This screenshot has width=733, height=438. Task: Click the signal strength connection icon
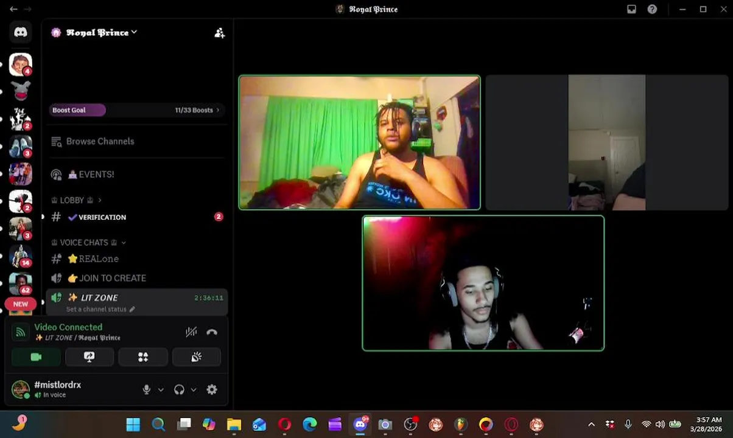click(x=21, y=332)
